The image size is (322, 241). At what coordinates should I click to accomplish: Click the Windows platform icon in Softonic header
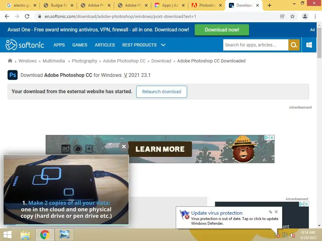pos(309,45)
